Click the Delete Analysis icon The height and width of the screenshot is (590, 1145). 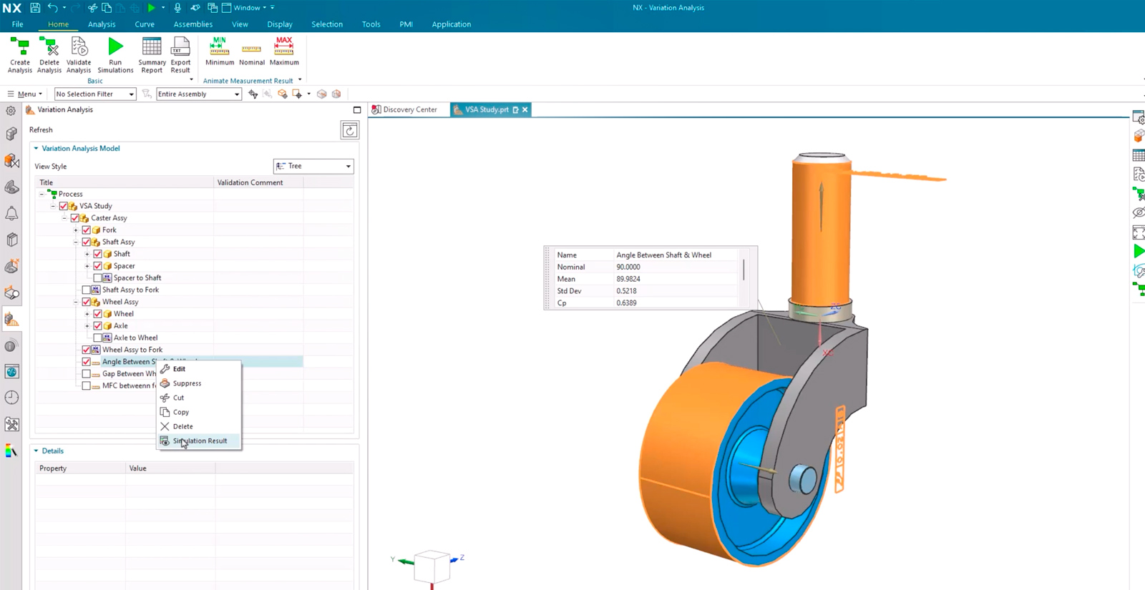click(x=49, y=49)
